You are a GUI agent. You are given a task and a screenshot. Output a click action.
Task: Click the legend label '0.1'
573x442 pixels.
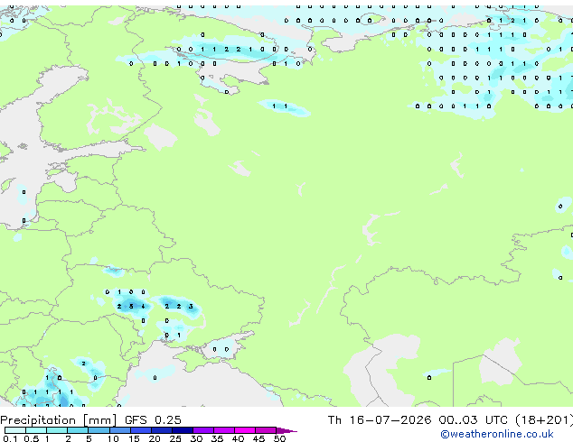(x=10, y=438)
